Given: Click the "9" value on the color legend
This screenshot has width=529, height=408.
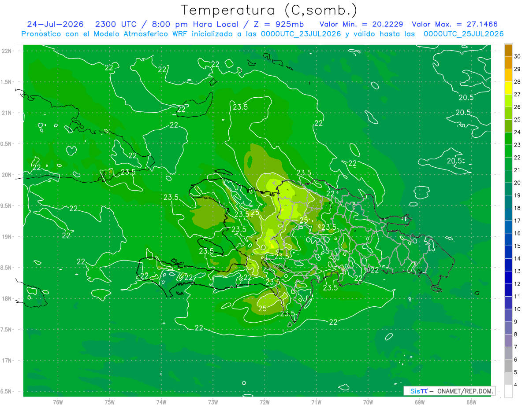Looking at the screenshot, I should [516, 322].
